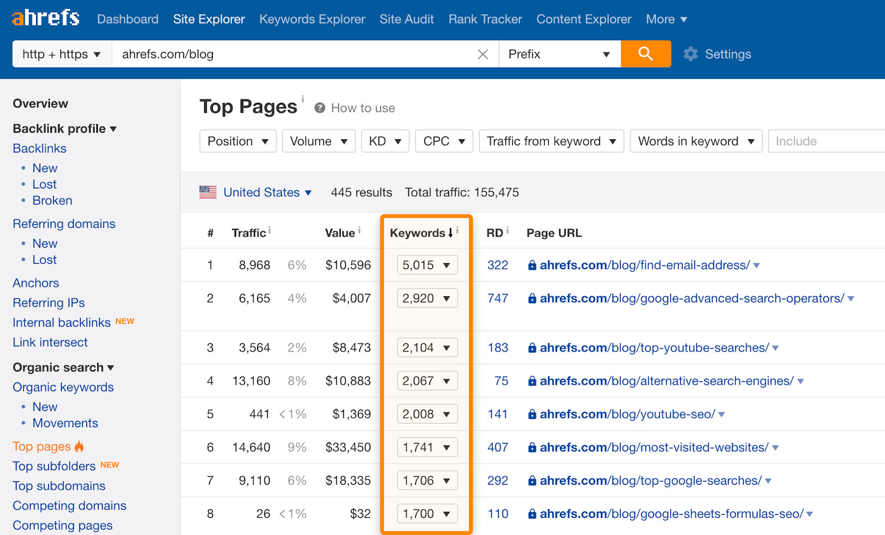Start the search with the orange magnifier icon

click(x=645, y=54)
